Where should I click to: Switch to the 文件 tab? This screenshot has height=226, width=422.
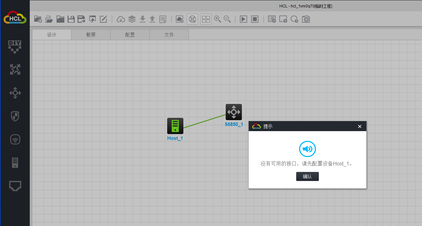169,35
